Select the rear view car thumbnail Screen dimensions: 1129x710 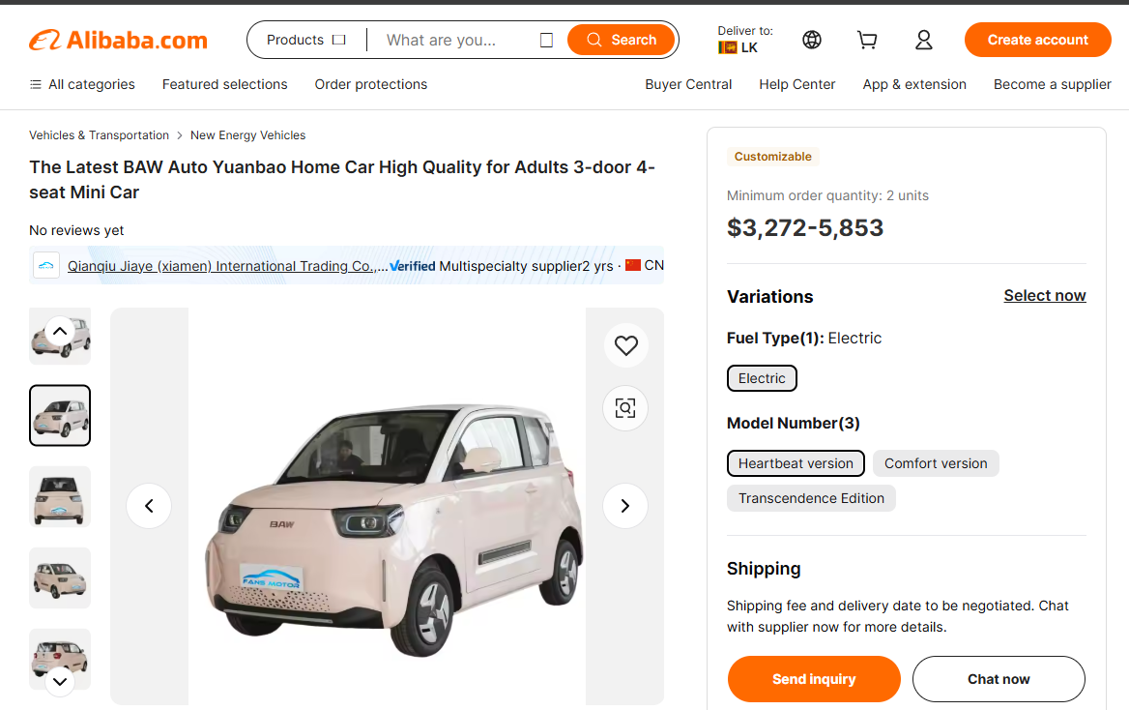coord(60,496)
